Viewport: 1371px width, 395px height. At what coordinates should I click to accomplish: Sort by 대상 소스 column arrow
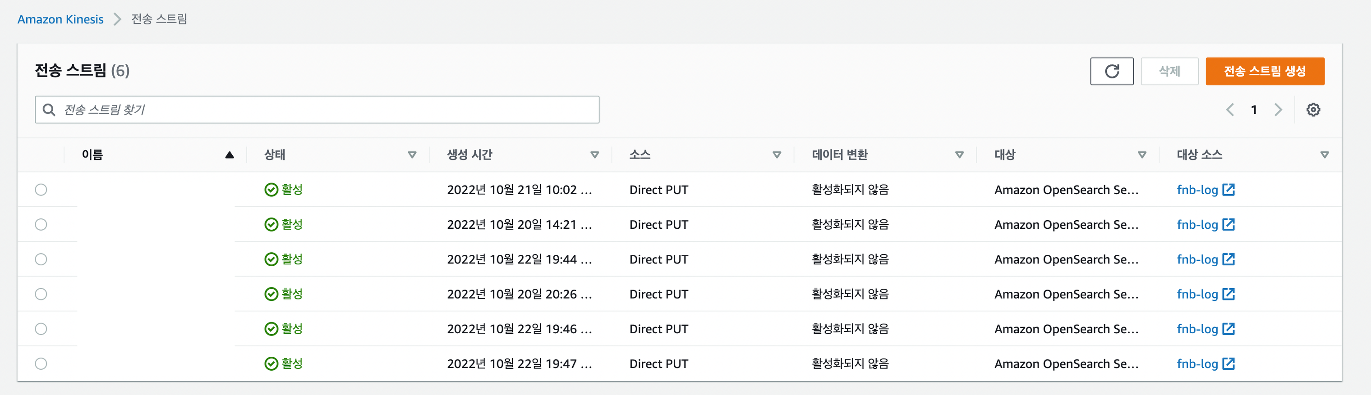pyautogui.click(x=1324, y=154)
